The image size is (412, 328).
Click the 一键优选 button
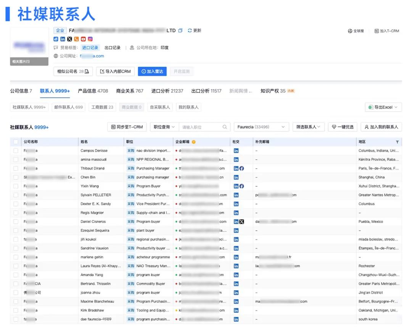(343, 127)
